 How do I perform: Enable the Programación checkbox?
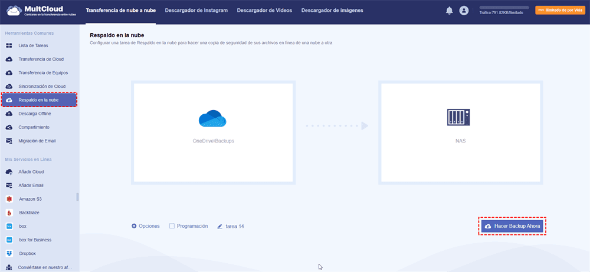point(172,226)
